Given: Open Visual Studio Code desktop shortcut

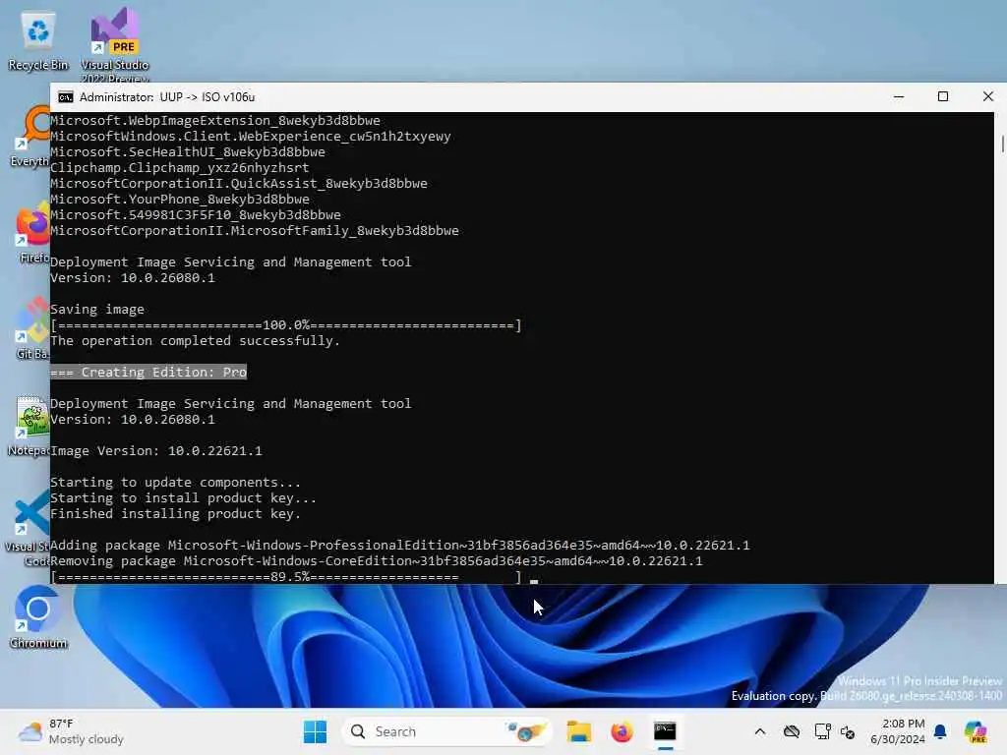Looking at the screenshot, I should pos(29,528).
